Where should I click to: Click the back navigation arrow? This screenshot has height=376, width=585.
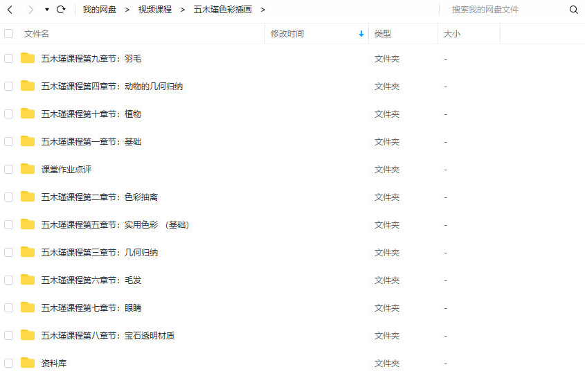click(x=10, y=10)
